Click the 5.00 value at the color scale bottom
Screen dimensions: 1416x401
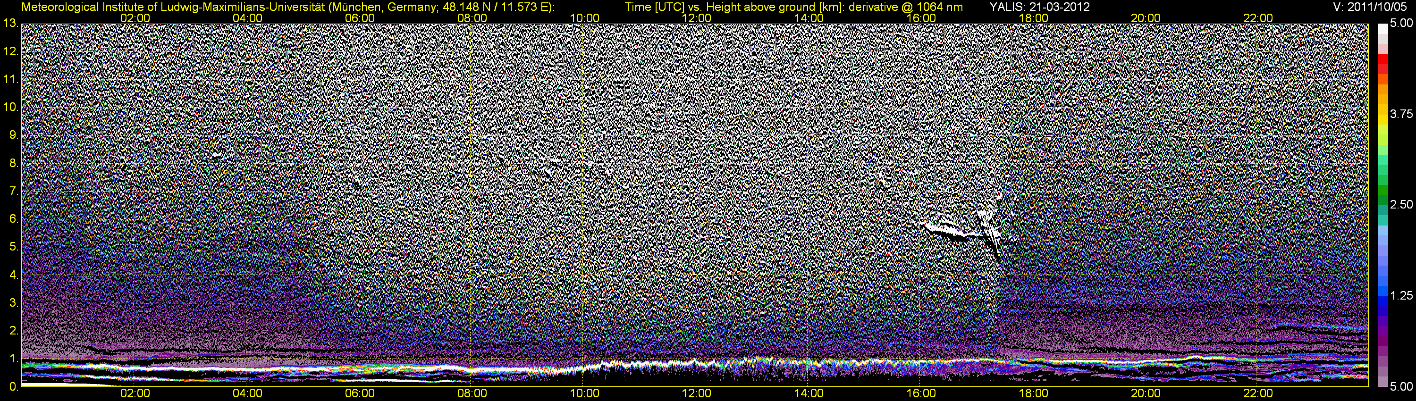[x=1402, y=387]
